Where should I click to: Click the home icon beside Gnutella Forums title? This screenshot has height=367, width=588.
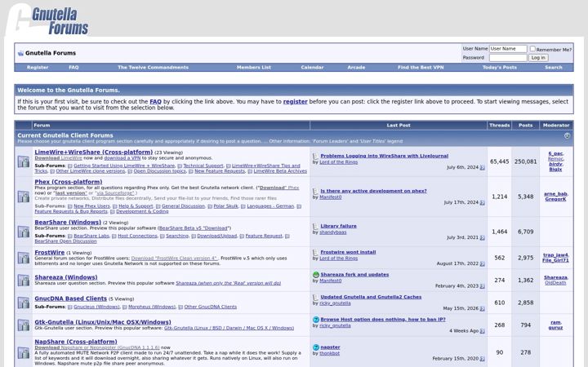point(20,53)
